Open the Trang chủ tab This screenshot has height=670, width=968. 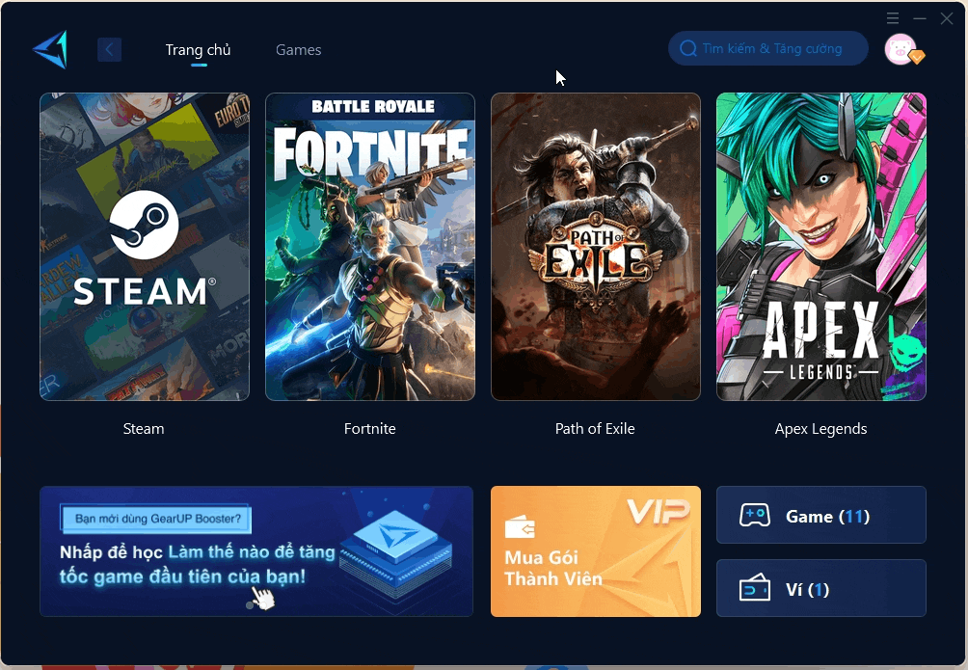tap(199, 50)
